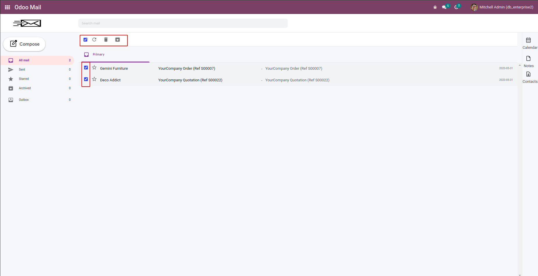Switch to the Primary tab
Viewport: 538px width, 276px height.
point(116,55)
